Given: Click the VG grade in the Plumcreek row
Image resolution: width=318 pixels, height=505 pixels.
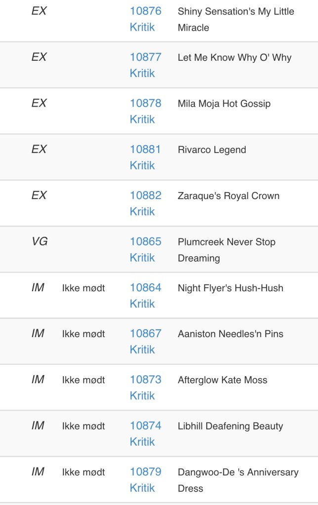Looking at the screenshot, I should point(40,241).
